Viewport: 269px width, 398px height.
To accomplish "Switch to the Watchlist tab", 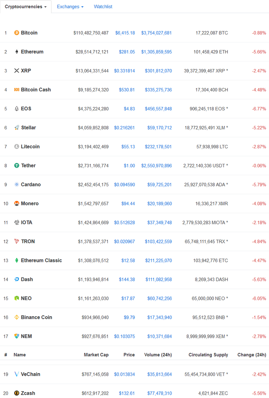I will (x=103, y=7).
